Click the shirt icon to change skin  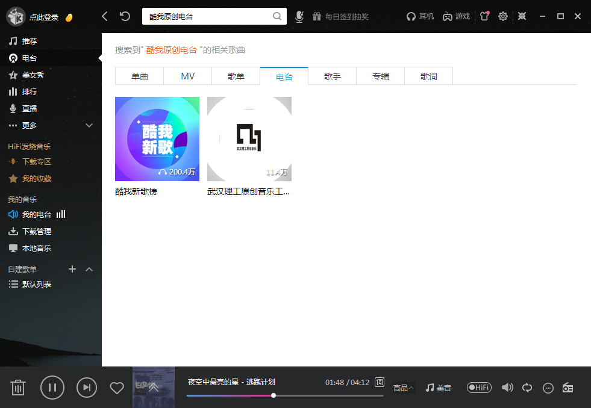pyautogui.click(x=484, y=16)
